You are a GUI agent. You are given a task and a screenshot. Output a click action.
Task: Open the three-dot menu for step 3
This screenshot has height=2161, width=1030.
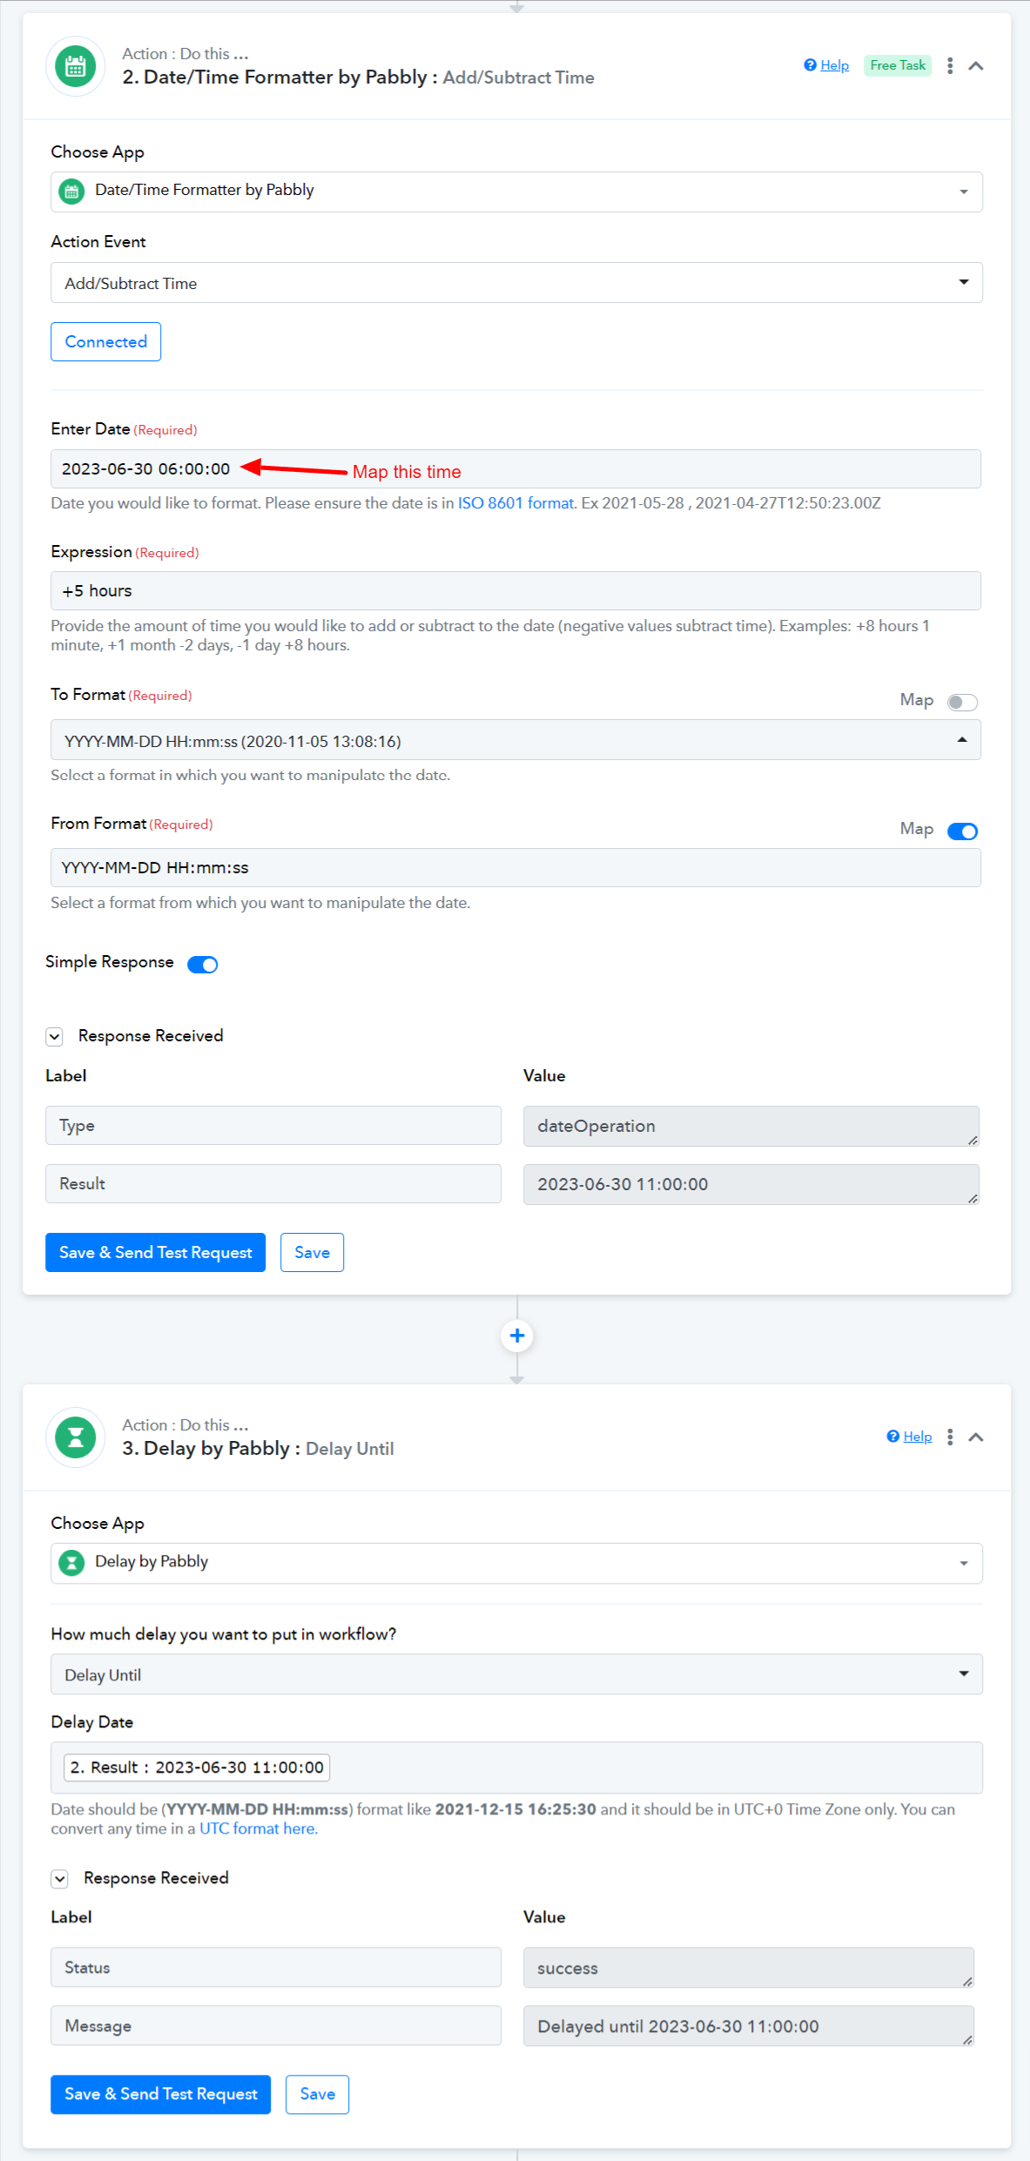pyautogui.click(x=950, y=1437)
